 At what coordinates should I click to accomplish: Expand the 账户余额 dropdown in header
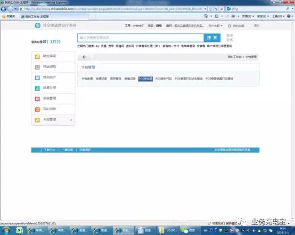click(216, 25)
